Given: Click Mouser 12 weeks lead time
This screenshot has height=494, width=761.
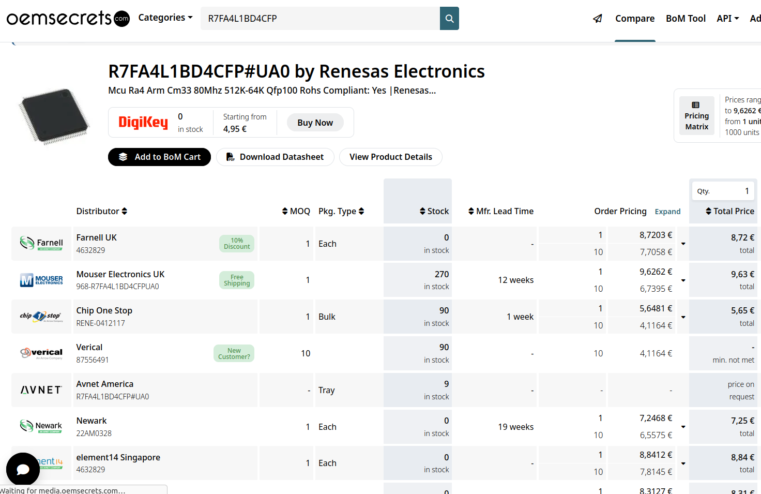Looking at the screenshot, I should (x=515, y=280).
